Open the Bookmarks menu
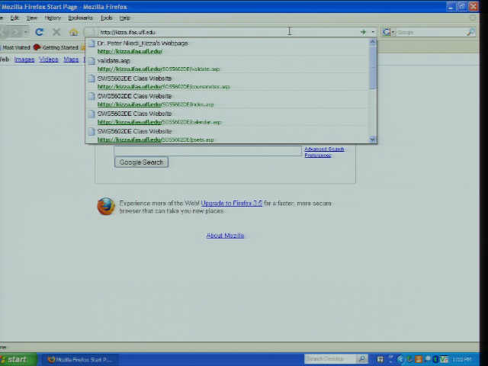 point(80,18)
